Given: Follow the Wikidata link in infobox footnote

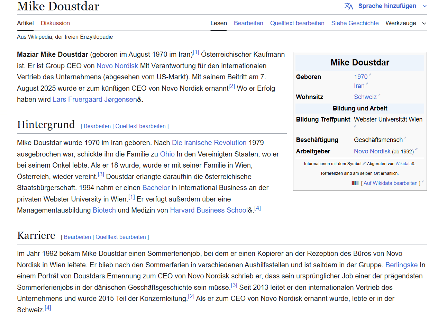Looking at the screenshot, I should tap(404, 164).
